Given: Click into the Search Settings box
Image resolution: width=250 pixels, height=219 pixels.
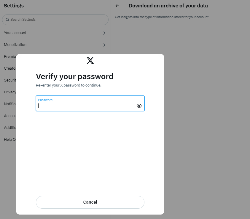Looking at the screenshot, I should pos(56,20).
